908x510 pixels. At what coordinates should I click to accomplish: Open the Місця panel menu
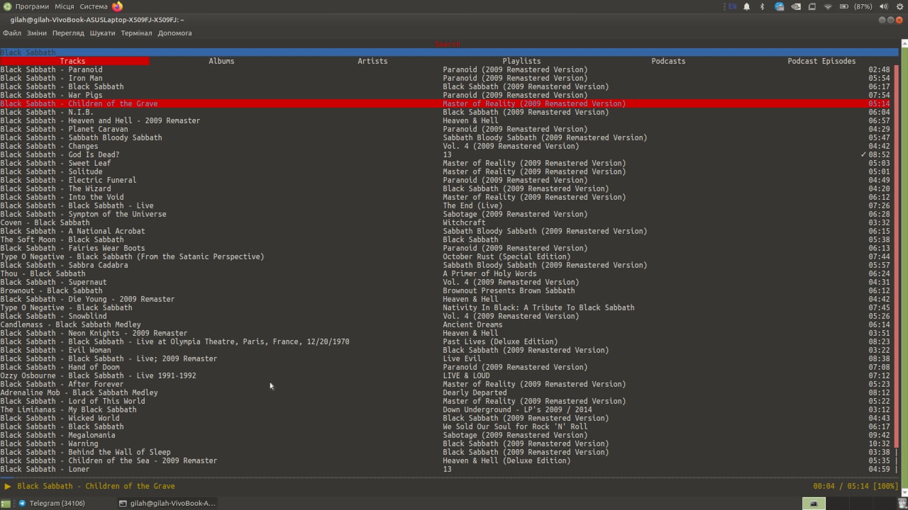(x=65, y=6)
